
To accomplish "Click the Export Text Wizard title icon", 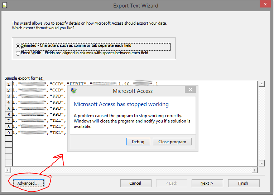I will point(5,6).
